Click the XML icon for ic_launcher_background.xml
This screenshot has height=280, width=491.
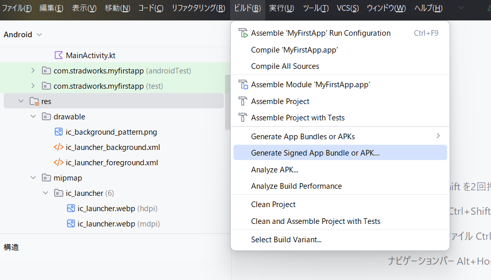(59, 147)
